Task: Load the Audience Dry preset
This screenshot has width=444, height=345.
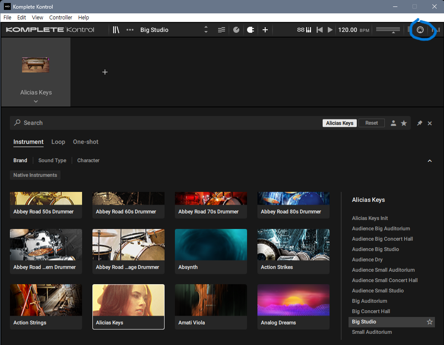Action: pos(367,260)
